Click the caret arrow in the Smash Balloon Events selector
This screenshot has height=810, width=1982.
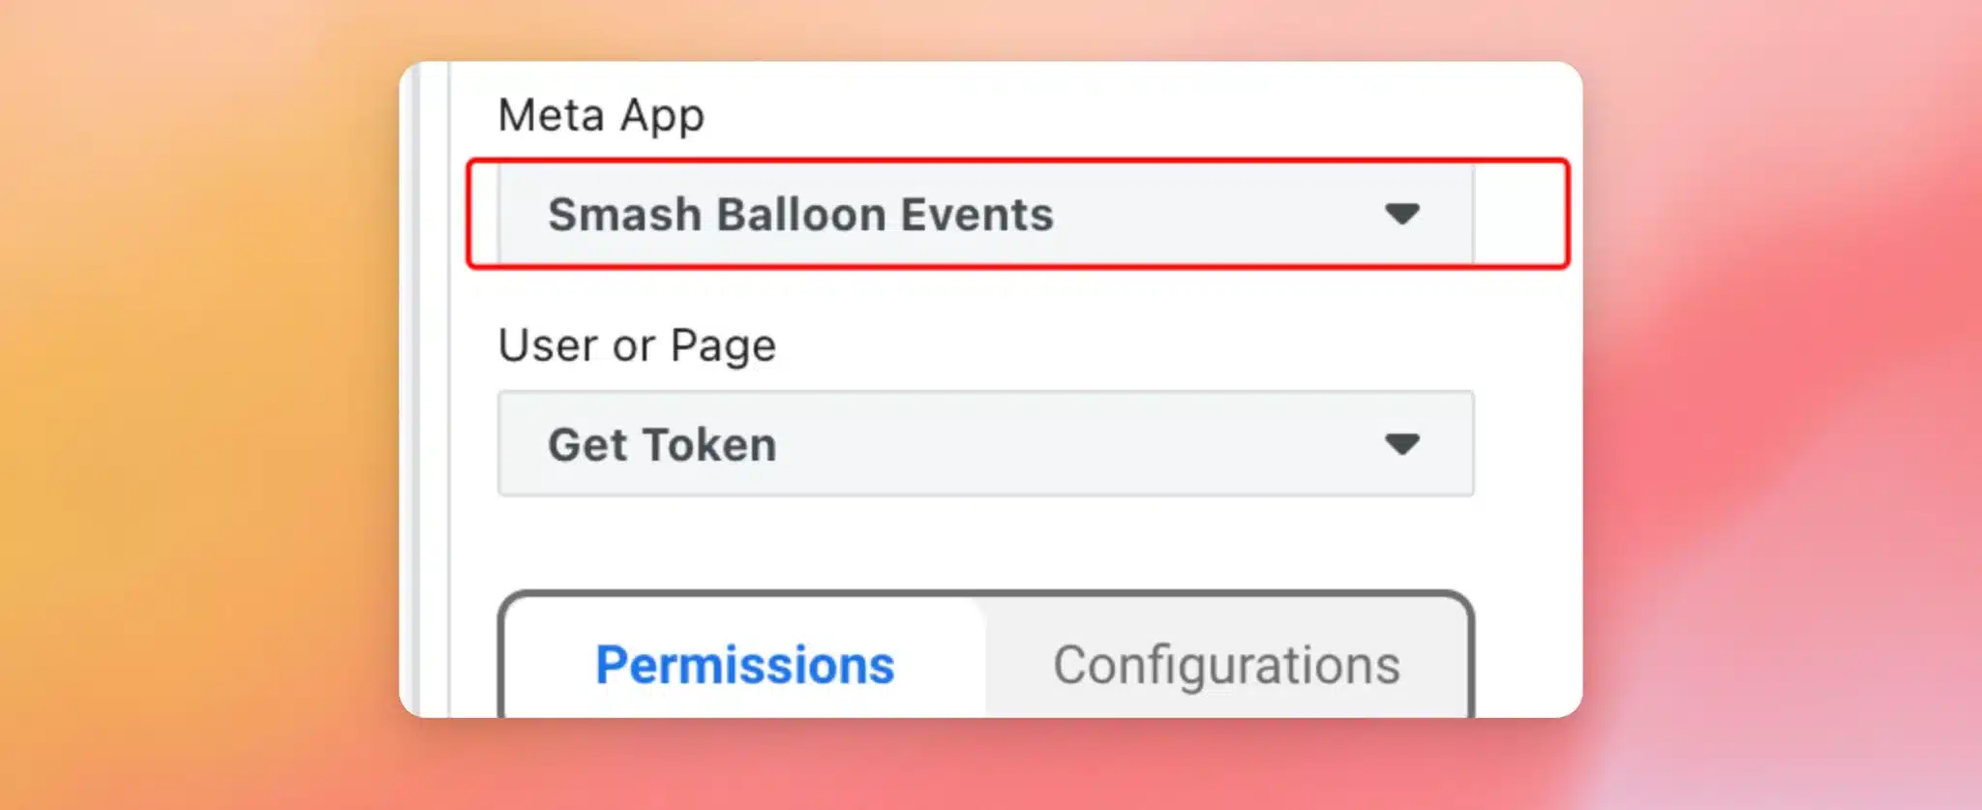1401,214
